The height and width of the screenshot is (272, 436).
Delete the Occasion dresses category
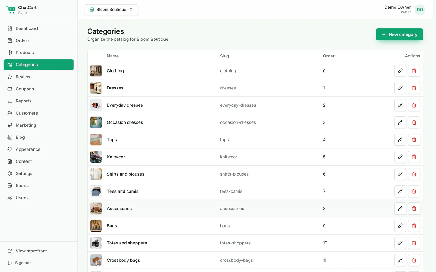[x=414, y=122]
